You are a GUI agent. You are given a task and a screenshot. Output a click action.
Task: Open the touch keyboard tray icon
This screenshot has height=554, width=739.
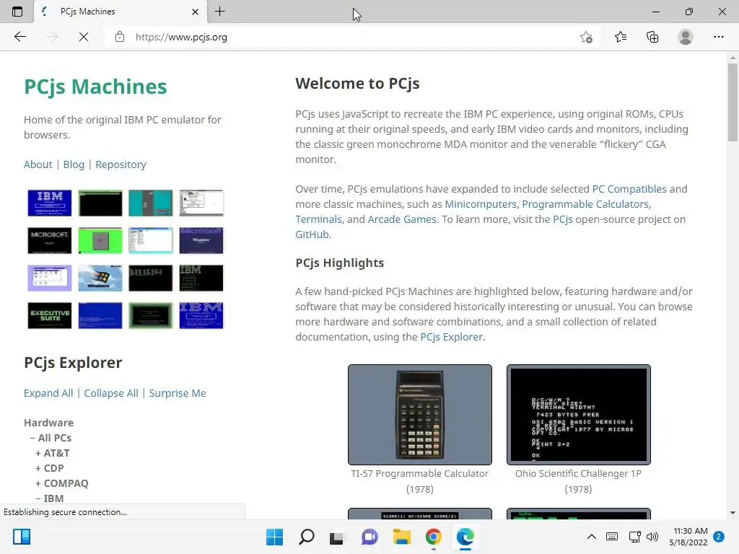[612, 537]
